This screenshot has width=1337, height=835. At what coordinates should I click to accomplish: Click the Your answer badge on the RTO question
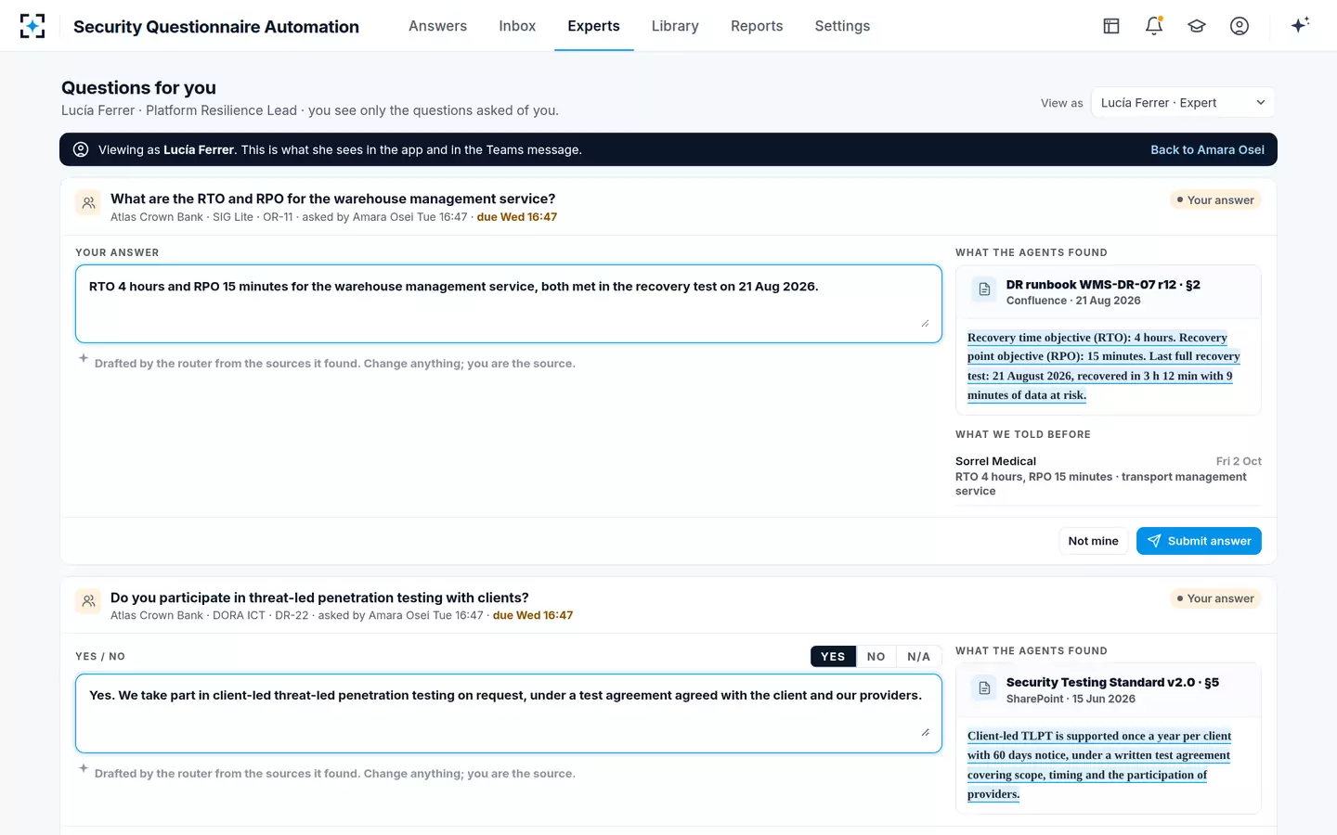pyautogui.click(x=1215, y=200)
